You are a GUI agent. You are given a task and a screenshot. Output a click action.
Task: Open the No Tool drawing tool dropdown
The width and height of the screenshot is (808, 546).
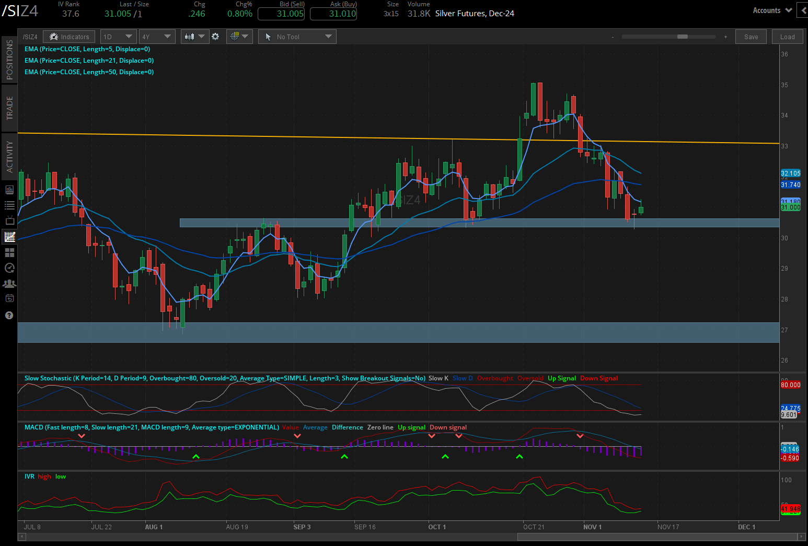click(x=298, y=37)
